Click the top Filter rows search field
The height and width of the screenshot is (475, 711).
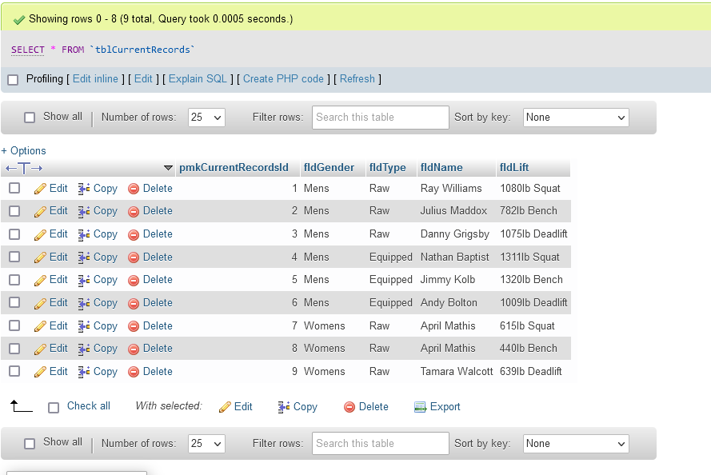(x=380, y=118)
